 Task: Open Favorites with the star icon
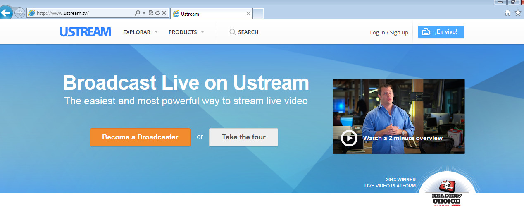[x=518, y=13]
